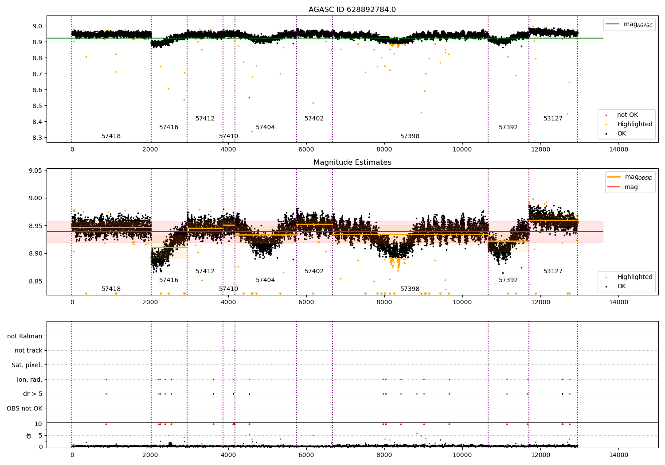Click the 9.05 y-axis tick in the middle plot
Image resolution: width=665 pixels, height=465 pixels.
tap(36, 170)
